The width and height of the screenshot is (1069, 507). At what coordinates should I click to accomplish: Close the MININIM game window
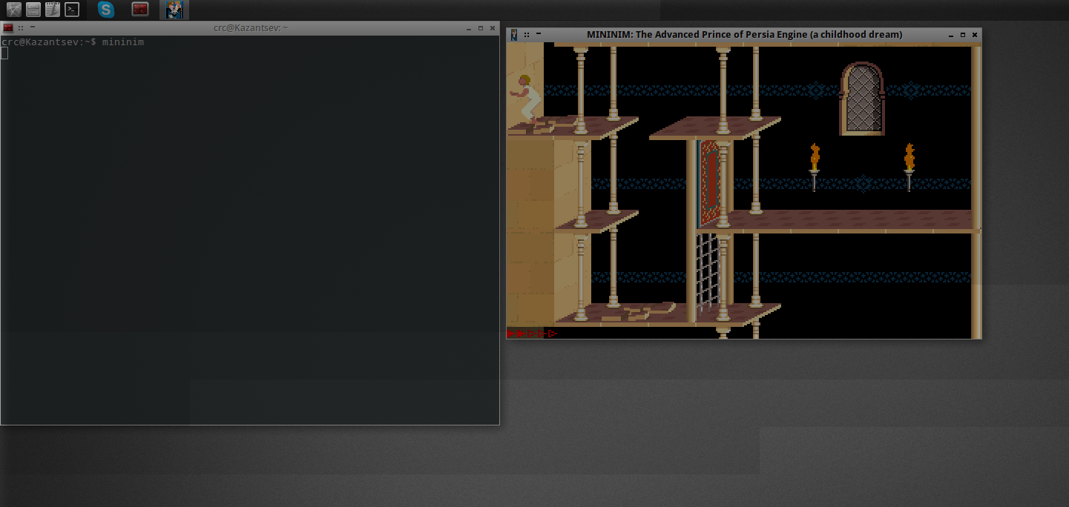[975, 35]
